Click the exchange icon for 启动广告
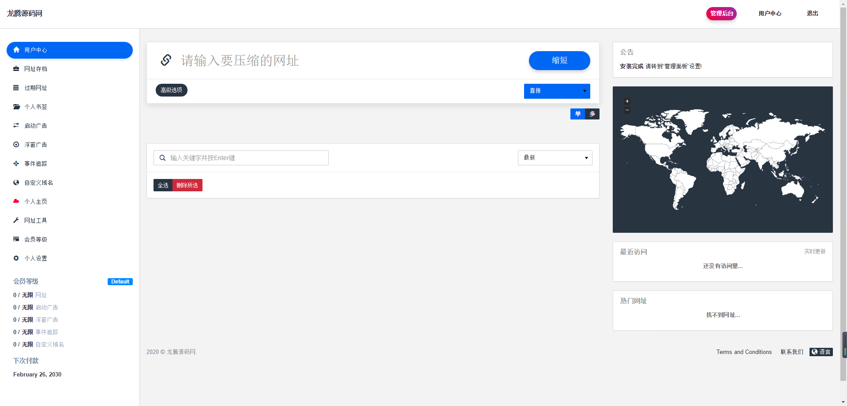This screenshot has width=847, height=406. 16,126
